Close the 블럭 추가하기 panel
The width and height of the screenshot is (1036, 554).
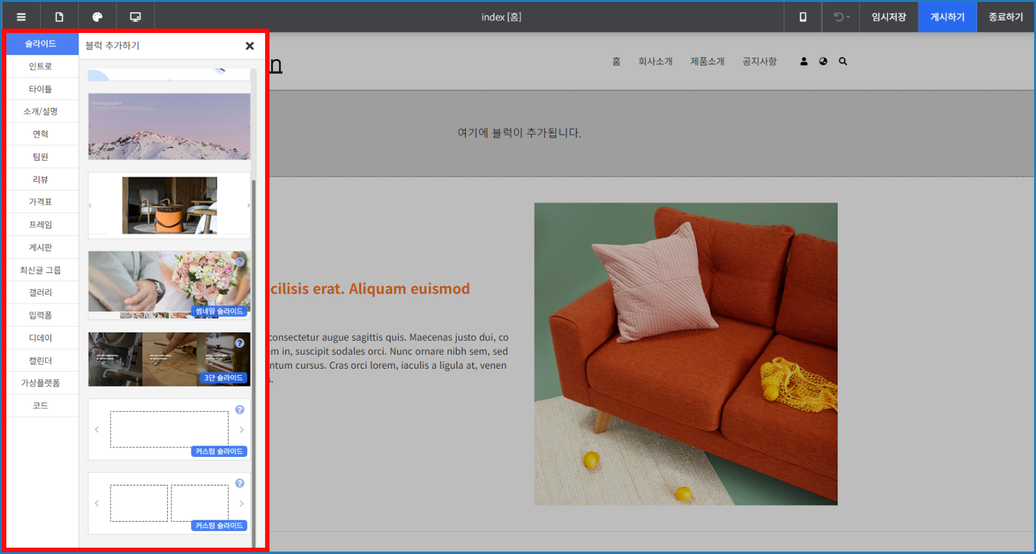point(250,46)
